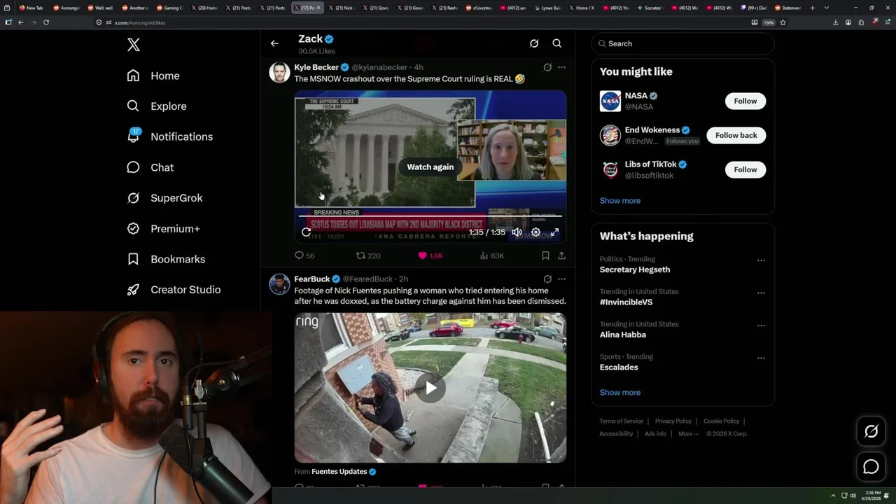Open Terms of Service footer link
This screenshot has height=504, width=896.
click(621, 421)
